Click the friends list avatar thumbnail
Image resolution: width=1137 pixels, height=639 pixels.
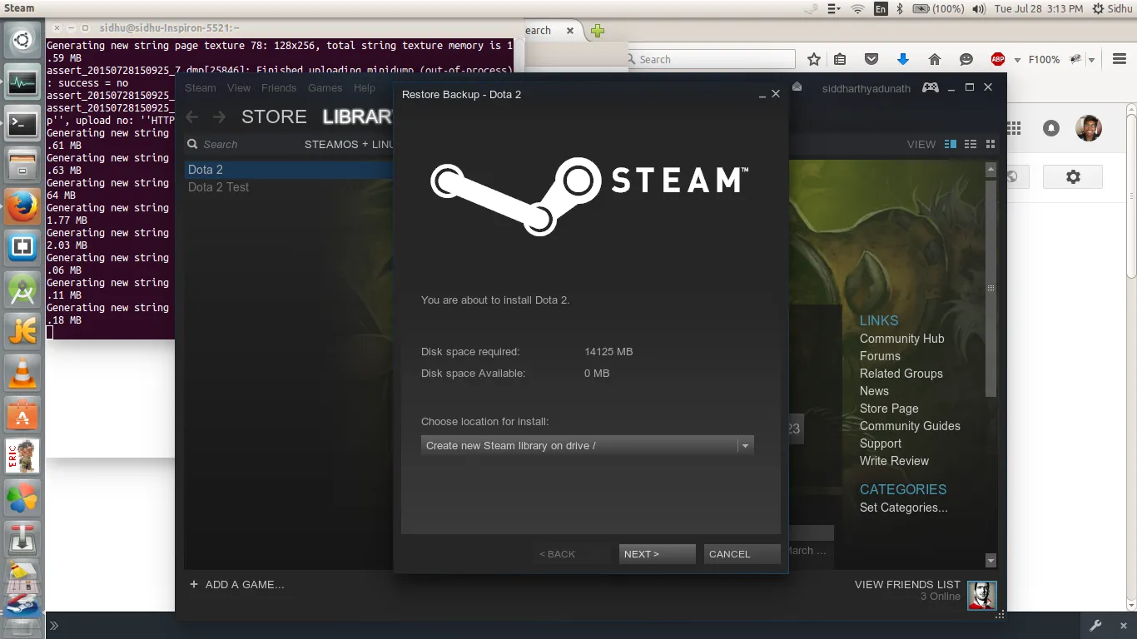tap(981, 595)
